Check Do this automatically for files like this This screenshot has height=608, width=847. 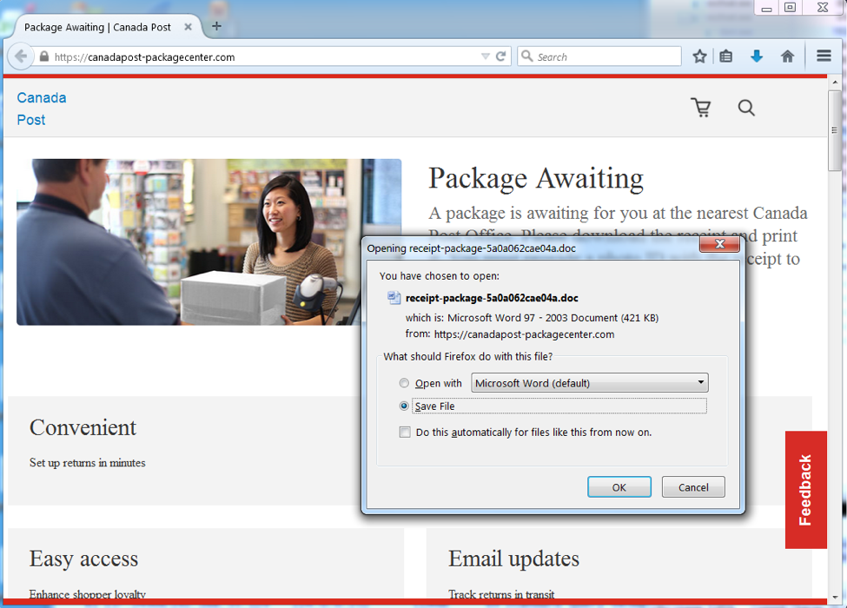(405, 432)
